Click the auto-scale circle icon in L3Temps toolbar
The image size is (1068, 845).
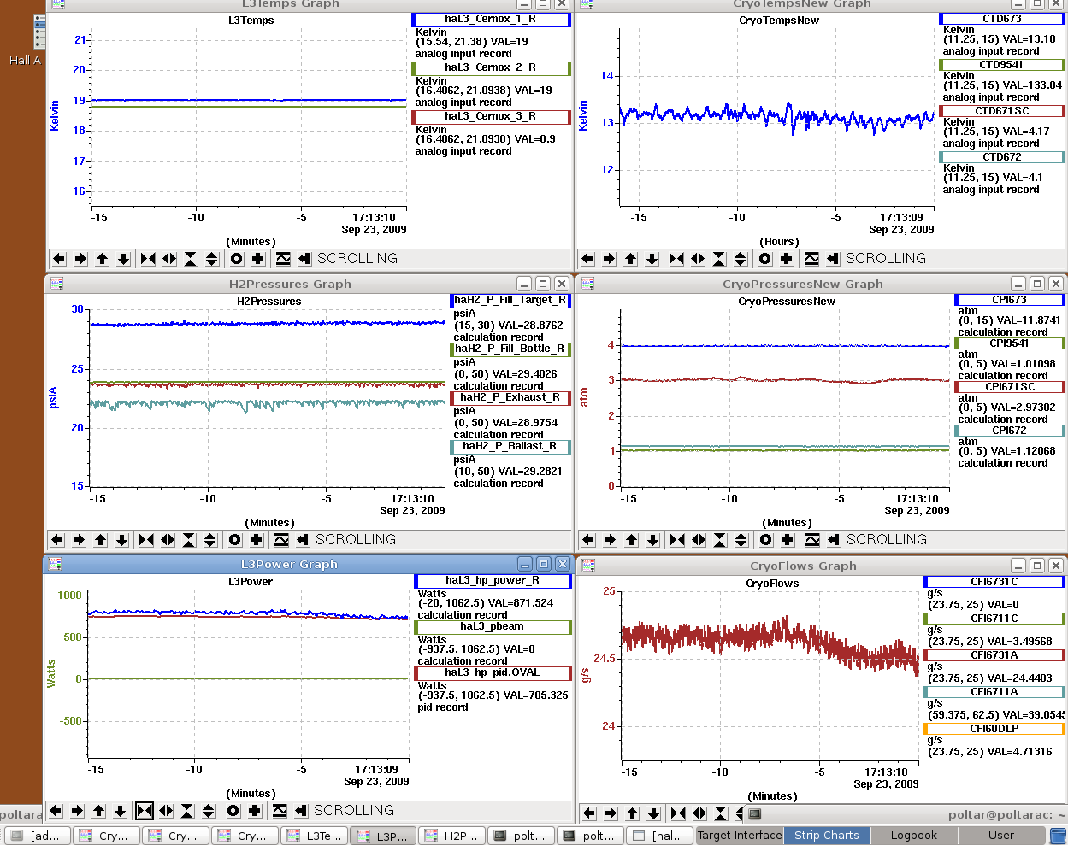237,259
